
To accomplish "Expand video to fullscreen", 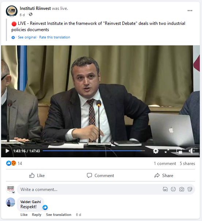I will [x=167, y=151].
